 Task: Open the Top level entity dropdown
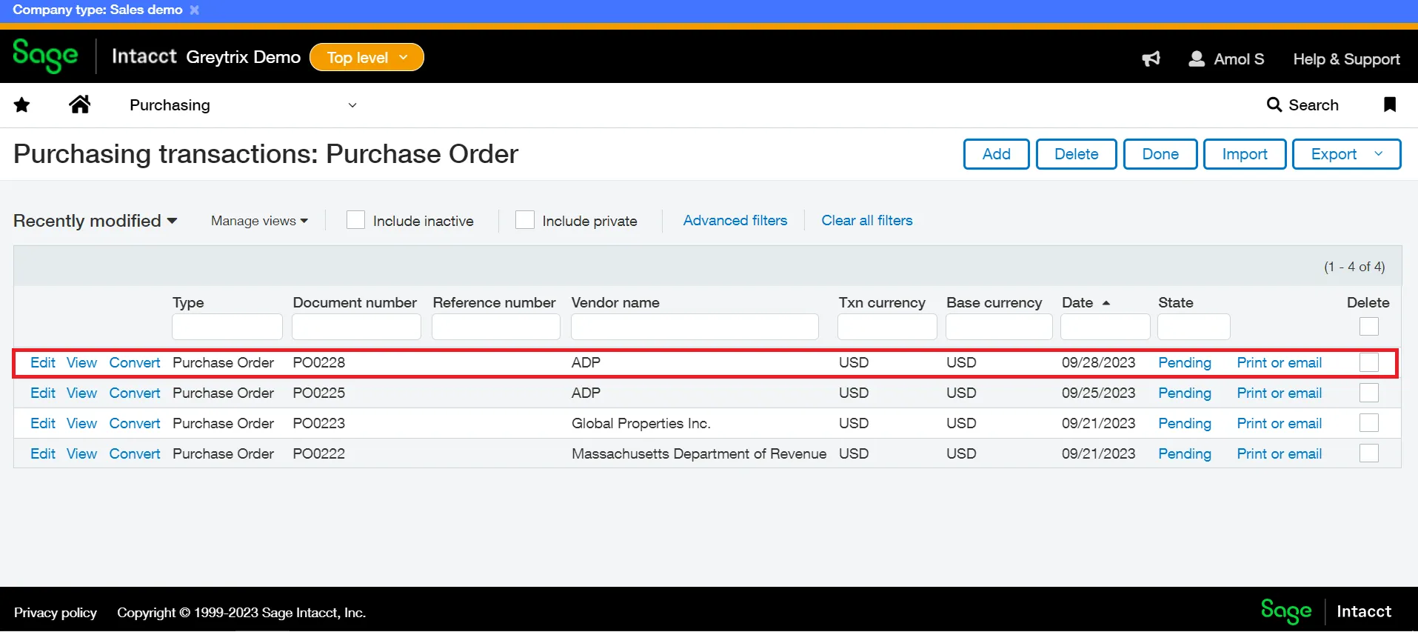click(367, 58)
